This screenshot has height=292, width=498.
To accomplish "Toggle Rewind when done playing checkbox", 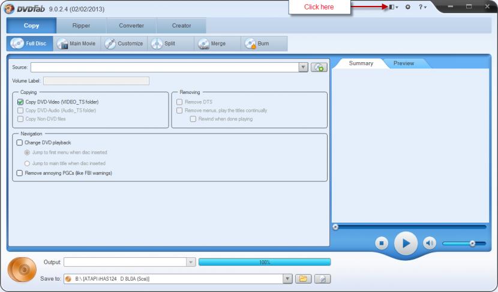I will click(x=193, y=119).
